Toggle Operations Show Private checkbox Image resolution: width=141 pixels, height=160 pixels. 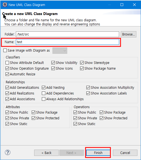click(x=75, y=118)
